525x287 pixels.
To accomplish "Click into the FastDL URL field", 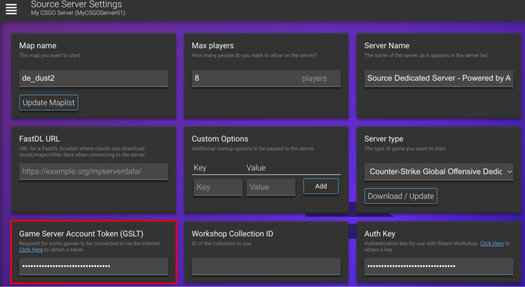I will click(93, 172).
